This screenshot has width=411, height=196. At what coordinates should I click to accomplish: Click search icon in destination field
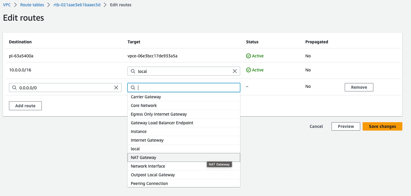14,88
